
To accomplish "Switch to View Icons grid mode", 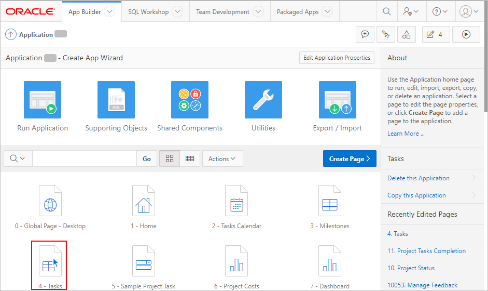I will (170, 158).
